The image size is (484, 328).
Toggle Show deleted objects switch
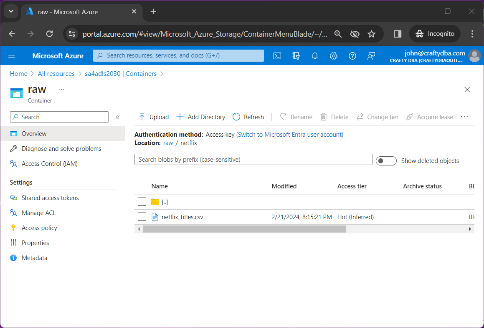(x=386, y=161)
